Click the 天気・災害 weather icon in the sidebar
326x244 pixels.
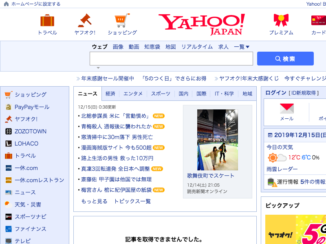(x=9, y=205)
